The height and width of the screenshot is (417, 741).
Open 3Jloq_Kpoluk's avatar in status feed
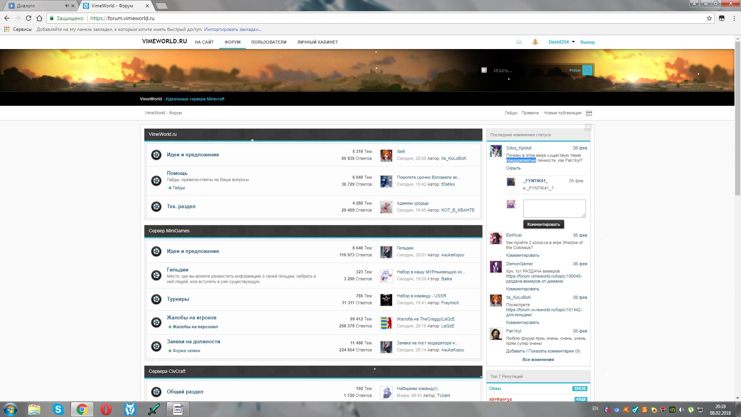pyautogui.click(x=496, y=151)
